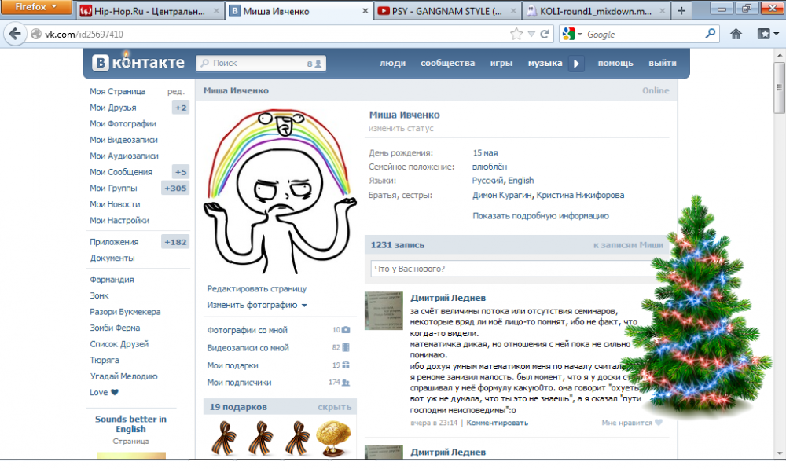This screenshot has width=786, height=469.
Task: Open the Love application link
Action: tap(104, 392)
